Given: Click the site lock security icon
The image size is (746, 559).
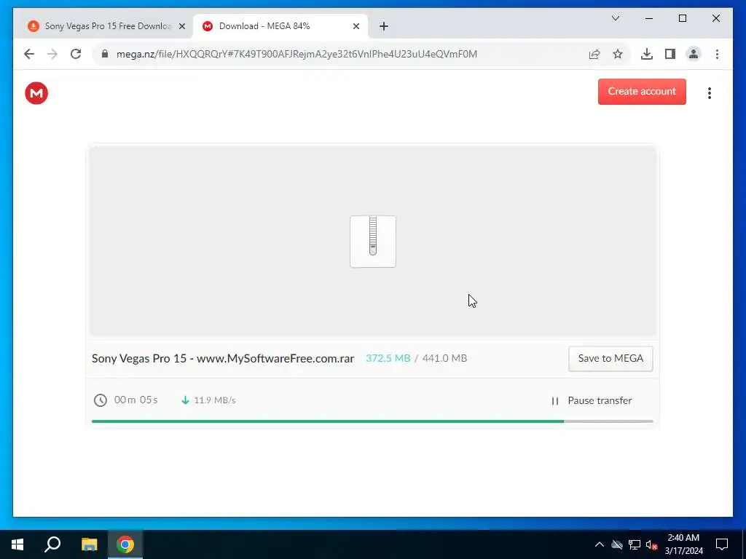Looking at the screenshot, I should coord(105,54).
